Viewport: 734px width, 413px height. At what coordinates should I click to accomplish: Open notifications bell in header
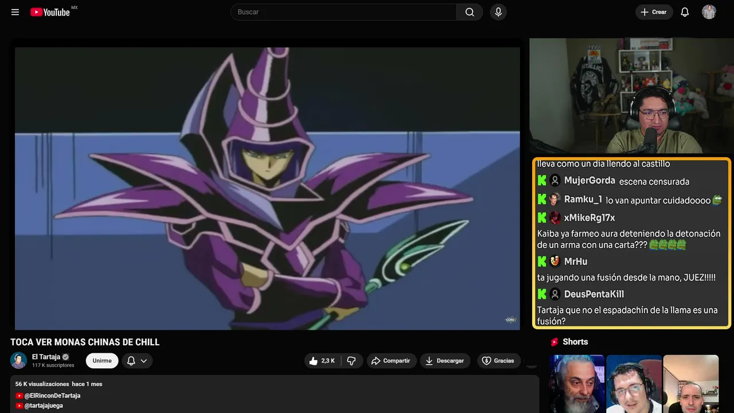tap(685, 12)
